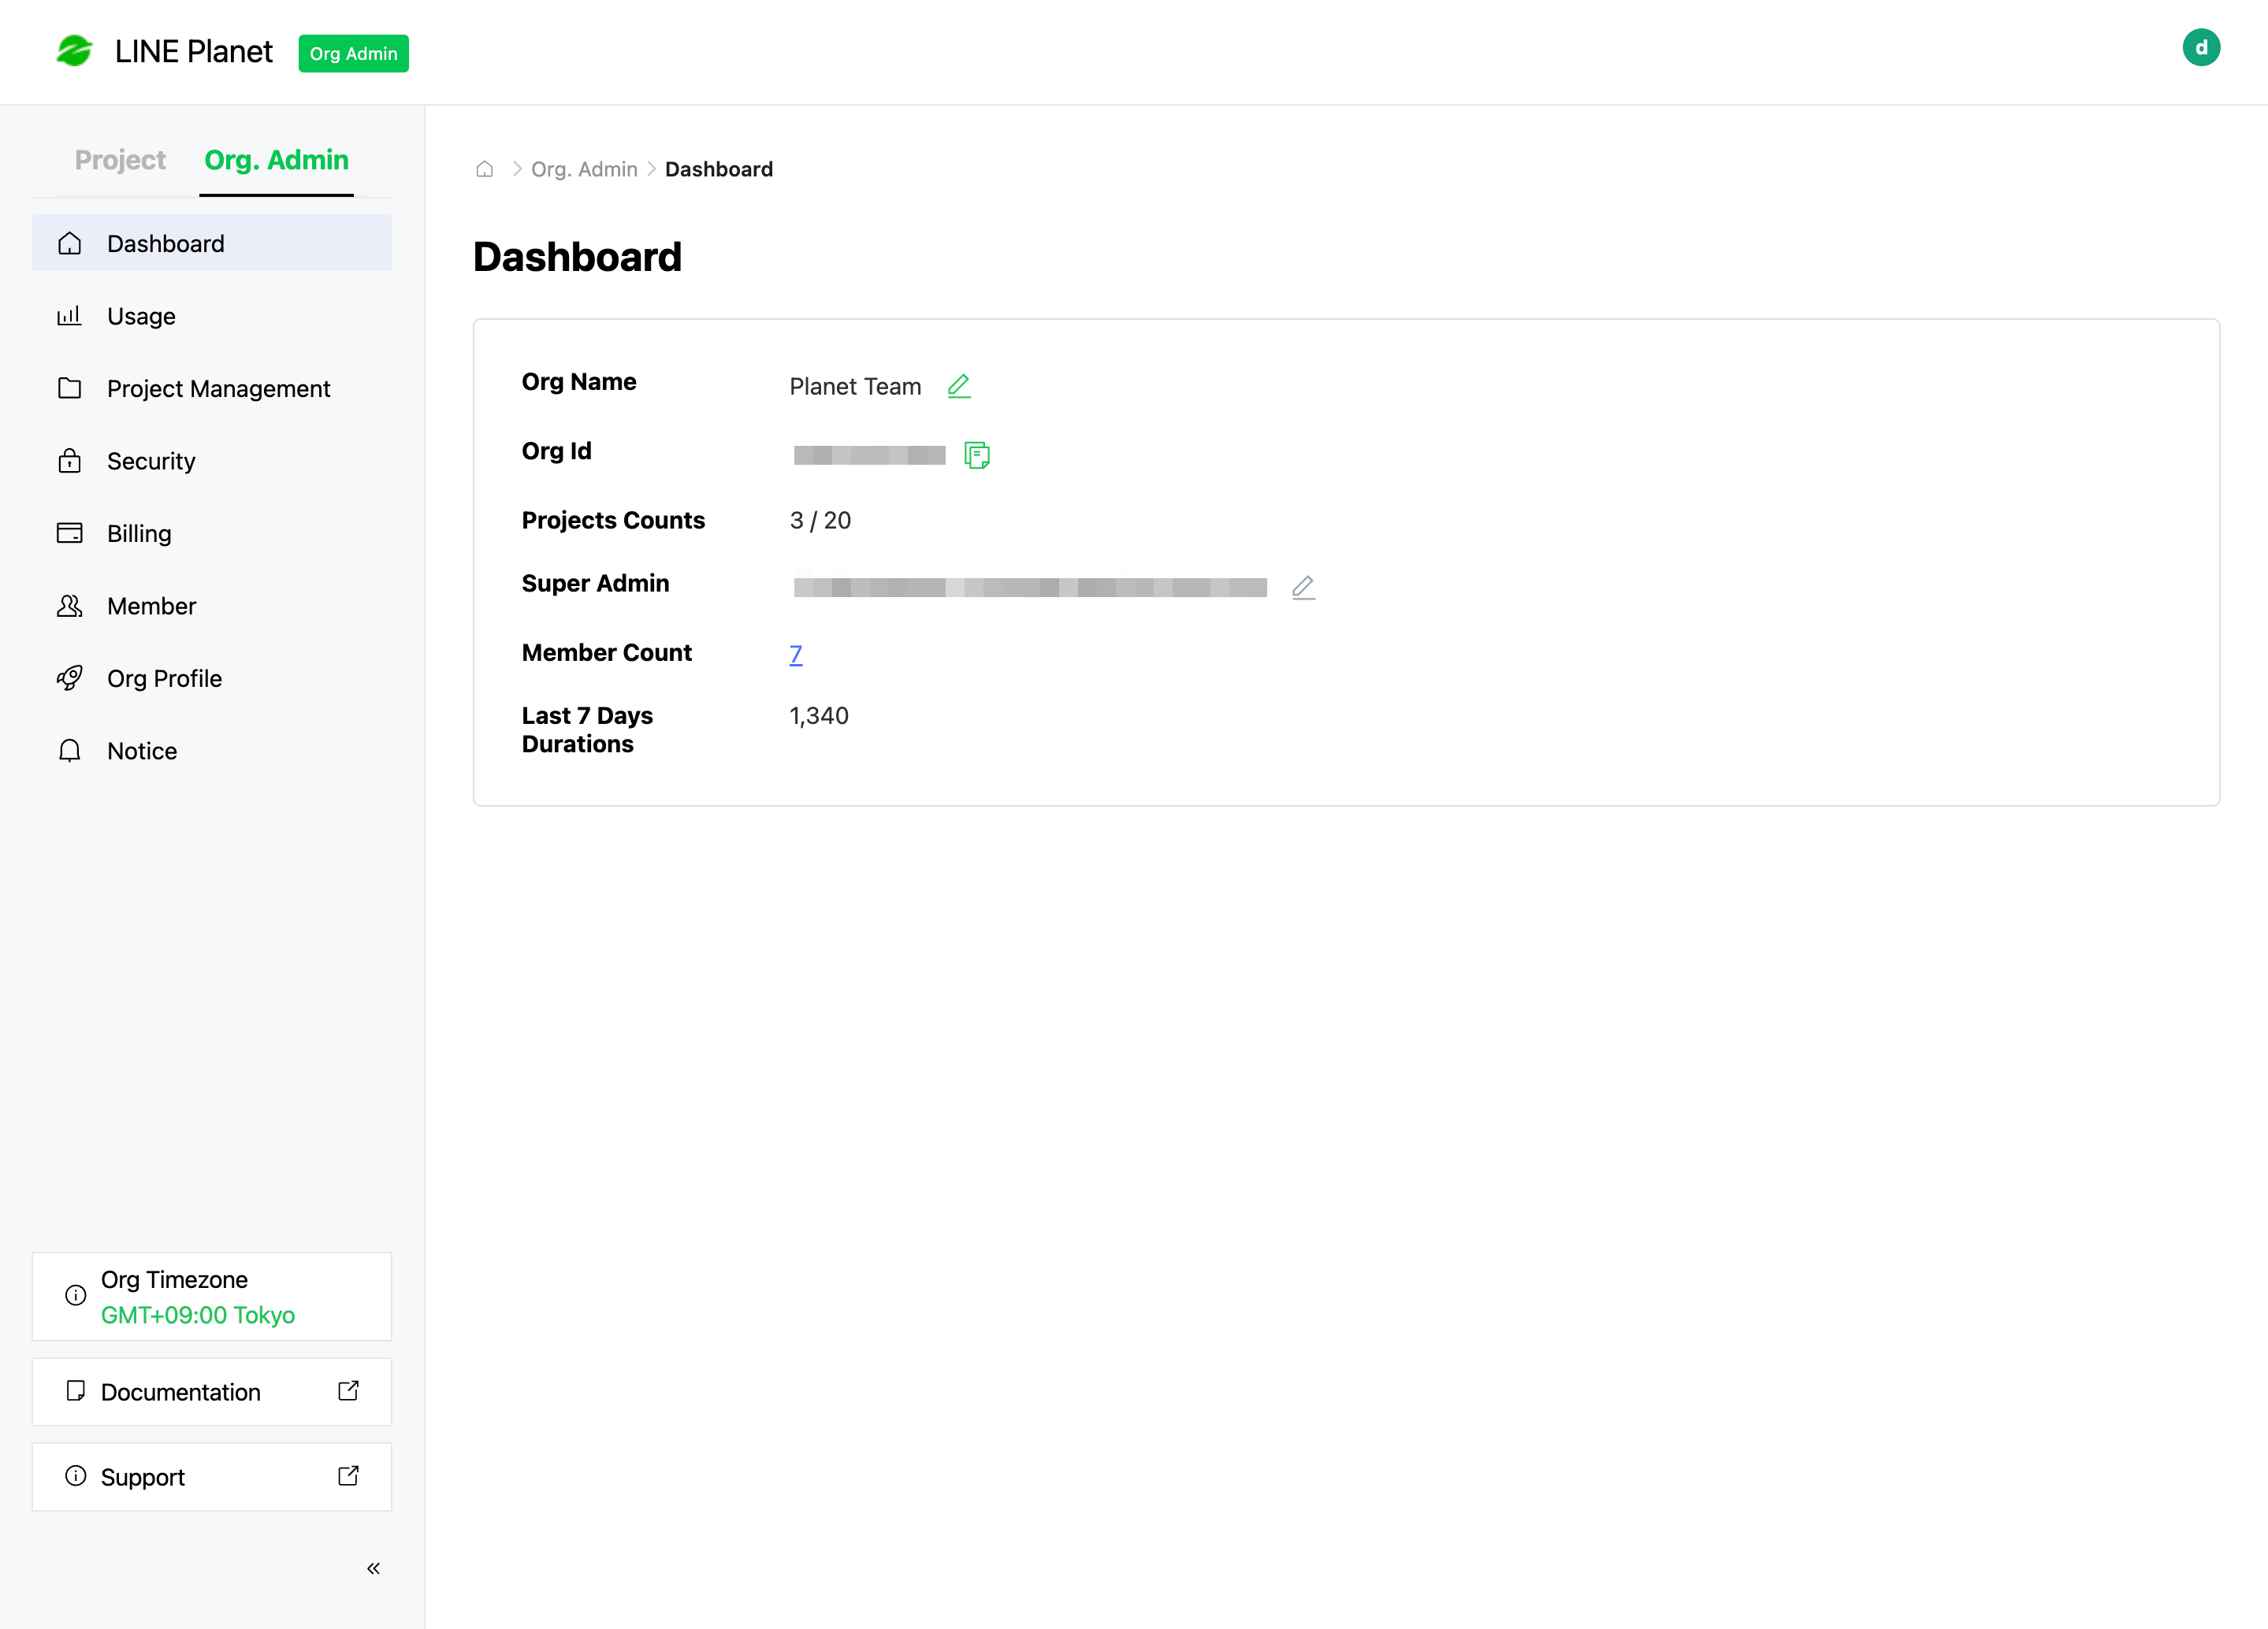Switch to the Project tab
Image resolution: width=2268 pixels, height=1629 pixels.
[x=120, y=160]
